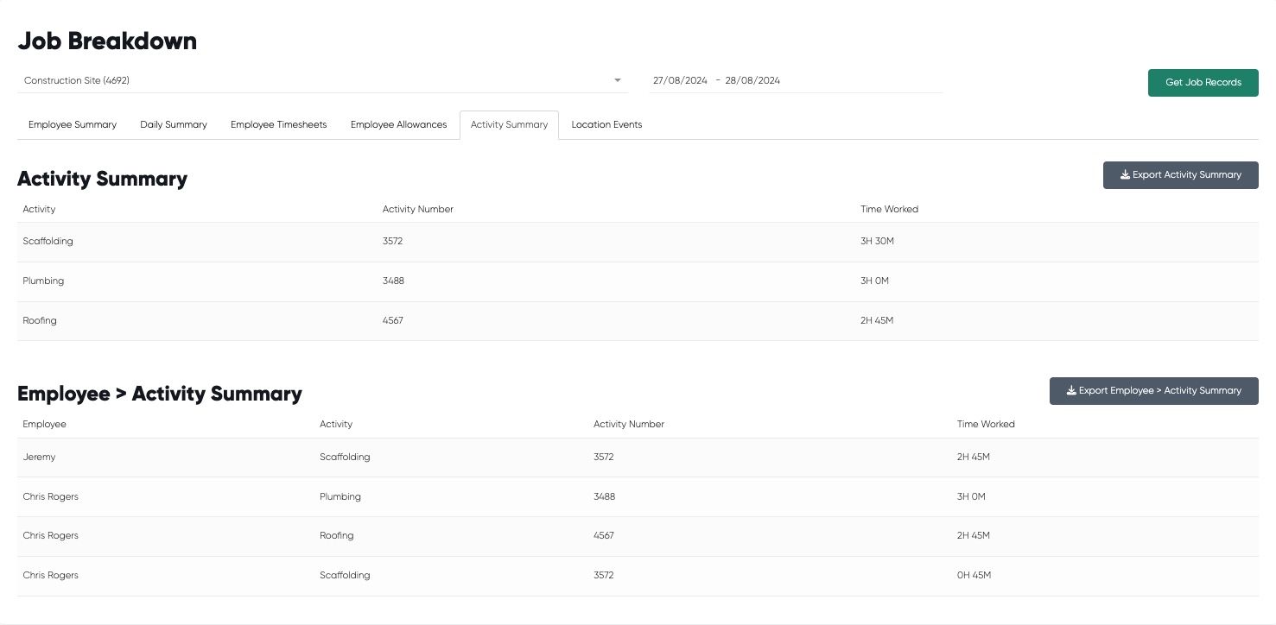This screenshot has height=625, width=1276.
Task: Click the 0H 45M time worked value
Action: pos(974,576)
